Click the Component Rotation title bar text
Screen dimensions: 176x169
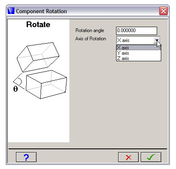click(x=41, y=11)
